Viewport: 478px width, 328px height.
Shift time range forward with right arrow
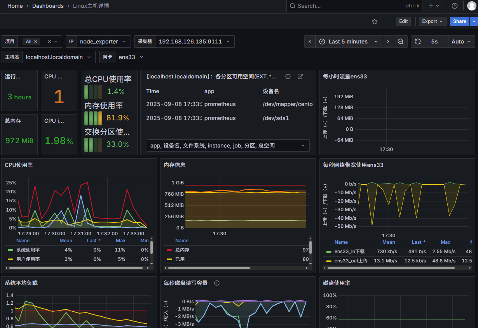(388, 42)
